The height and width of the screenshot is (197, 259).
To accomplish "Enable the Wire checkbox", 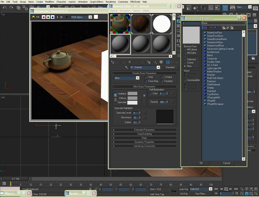I will pos(146,77).
